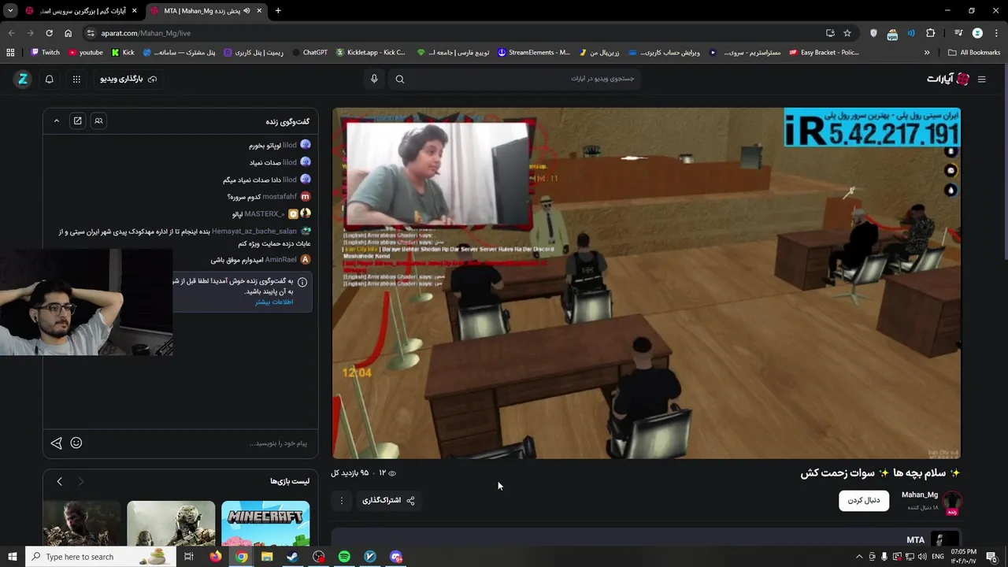Open the Aparat notifications bell
Screen dimensions: 1008x567
click(49, 79)
